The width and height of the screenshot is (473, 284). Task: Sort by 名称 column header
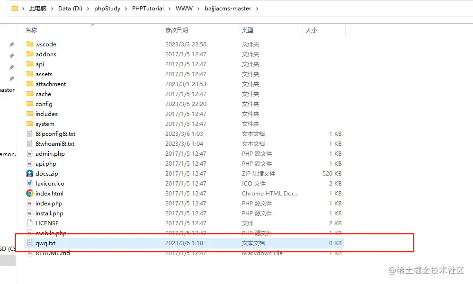31,30
